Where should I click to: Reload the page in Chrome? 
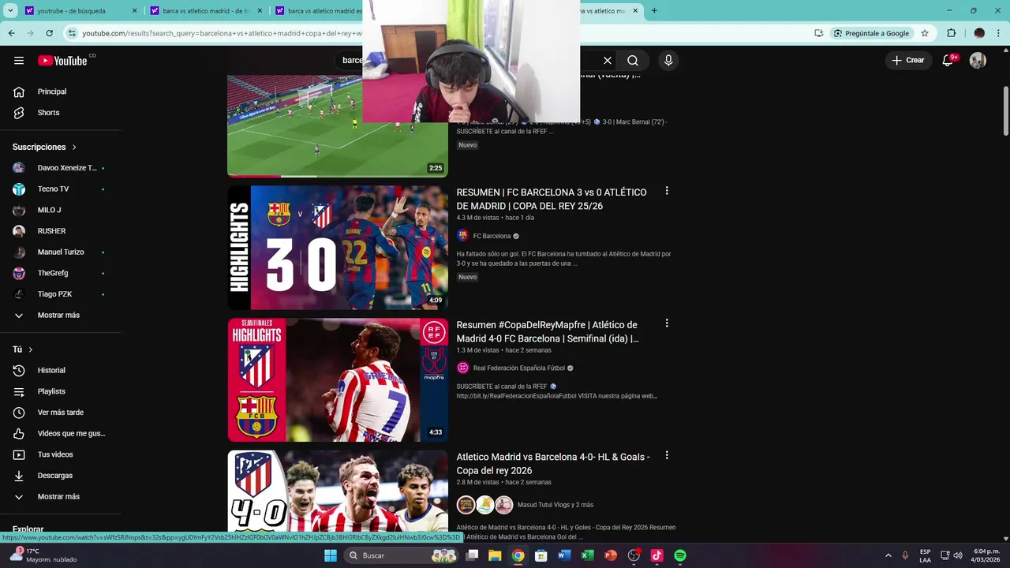[x=49, y=33]
